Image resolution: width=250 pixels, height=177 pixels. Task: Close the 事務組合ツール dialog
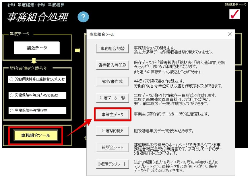(x=230, y=34)
